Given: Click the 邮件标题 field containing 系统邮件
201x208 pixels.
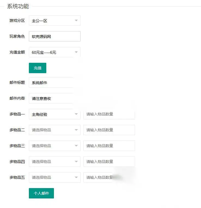Looking at the screenshot, I should pyautogui.click(x=55, y=82).
